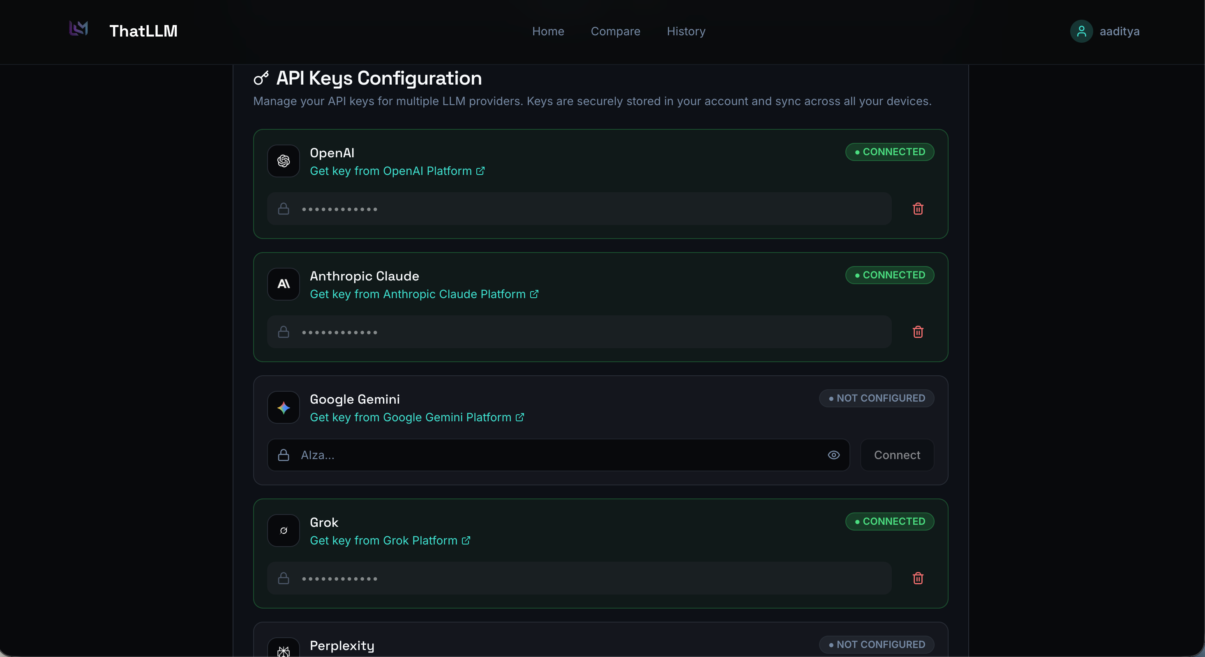Viewport: 1205px width, 657px height.
Task: Click the ThatLLM logo icon
Action: [x=78, y=29]
